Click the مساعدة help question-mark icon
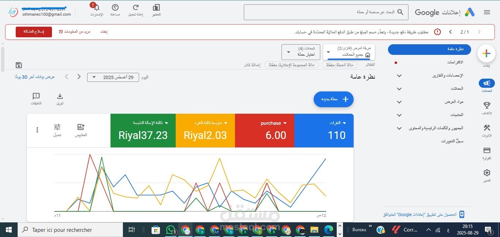Image resolution: width=500 pixels, height=237 pixels. [115, 8]
